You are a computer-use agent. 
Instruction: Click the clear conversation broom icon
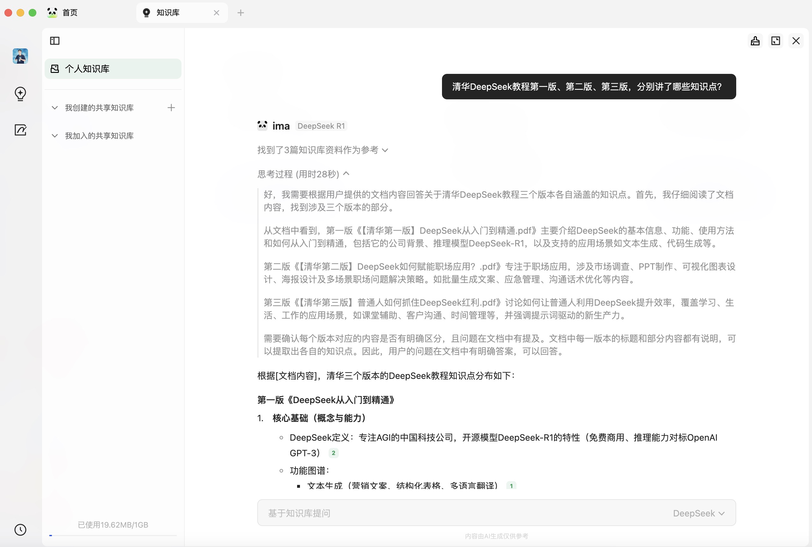coord(755,41)
